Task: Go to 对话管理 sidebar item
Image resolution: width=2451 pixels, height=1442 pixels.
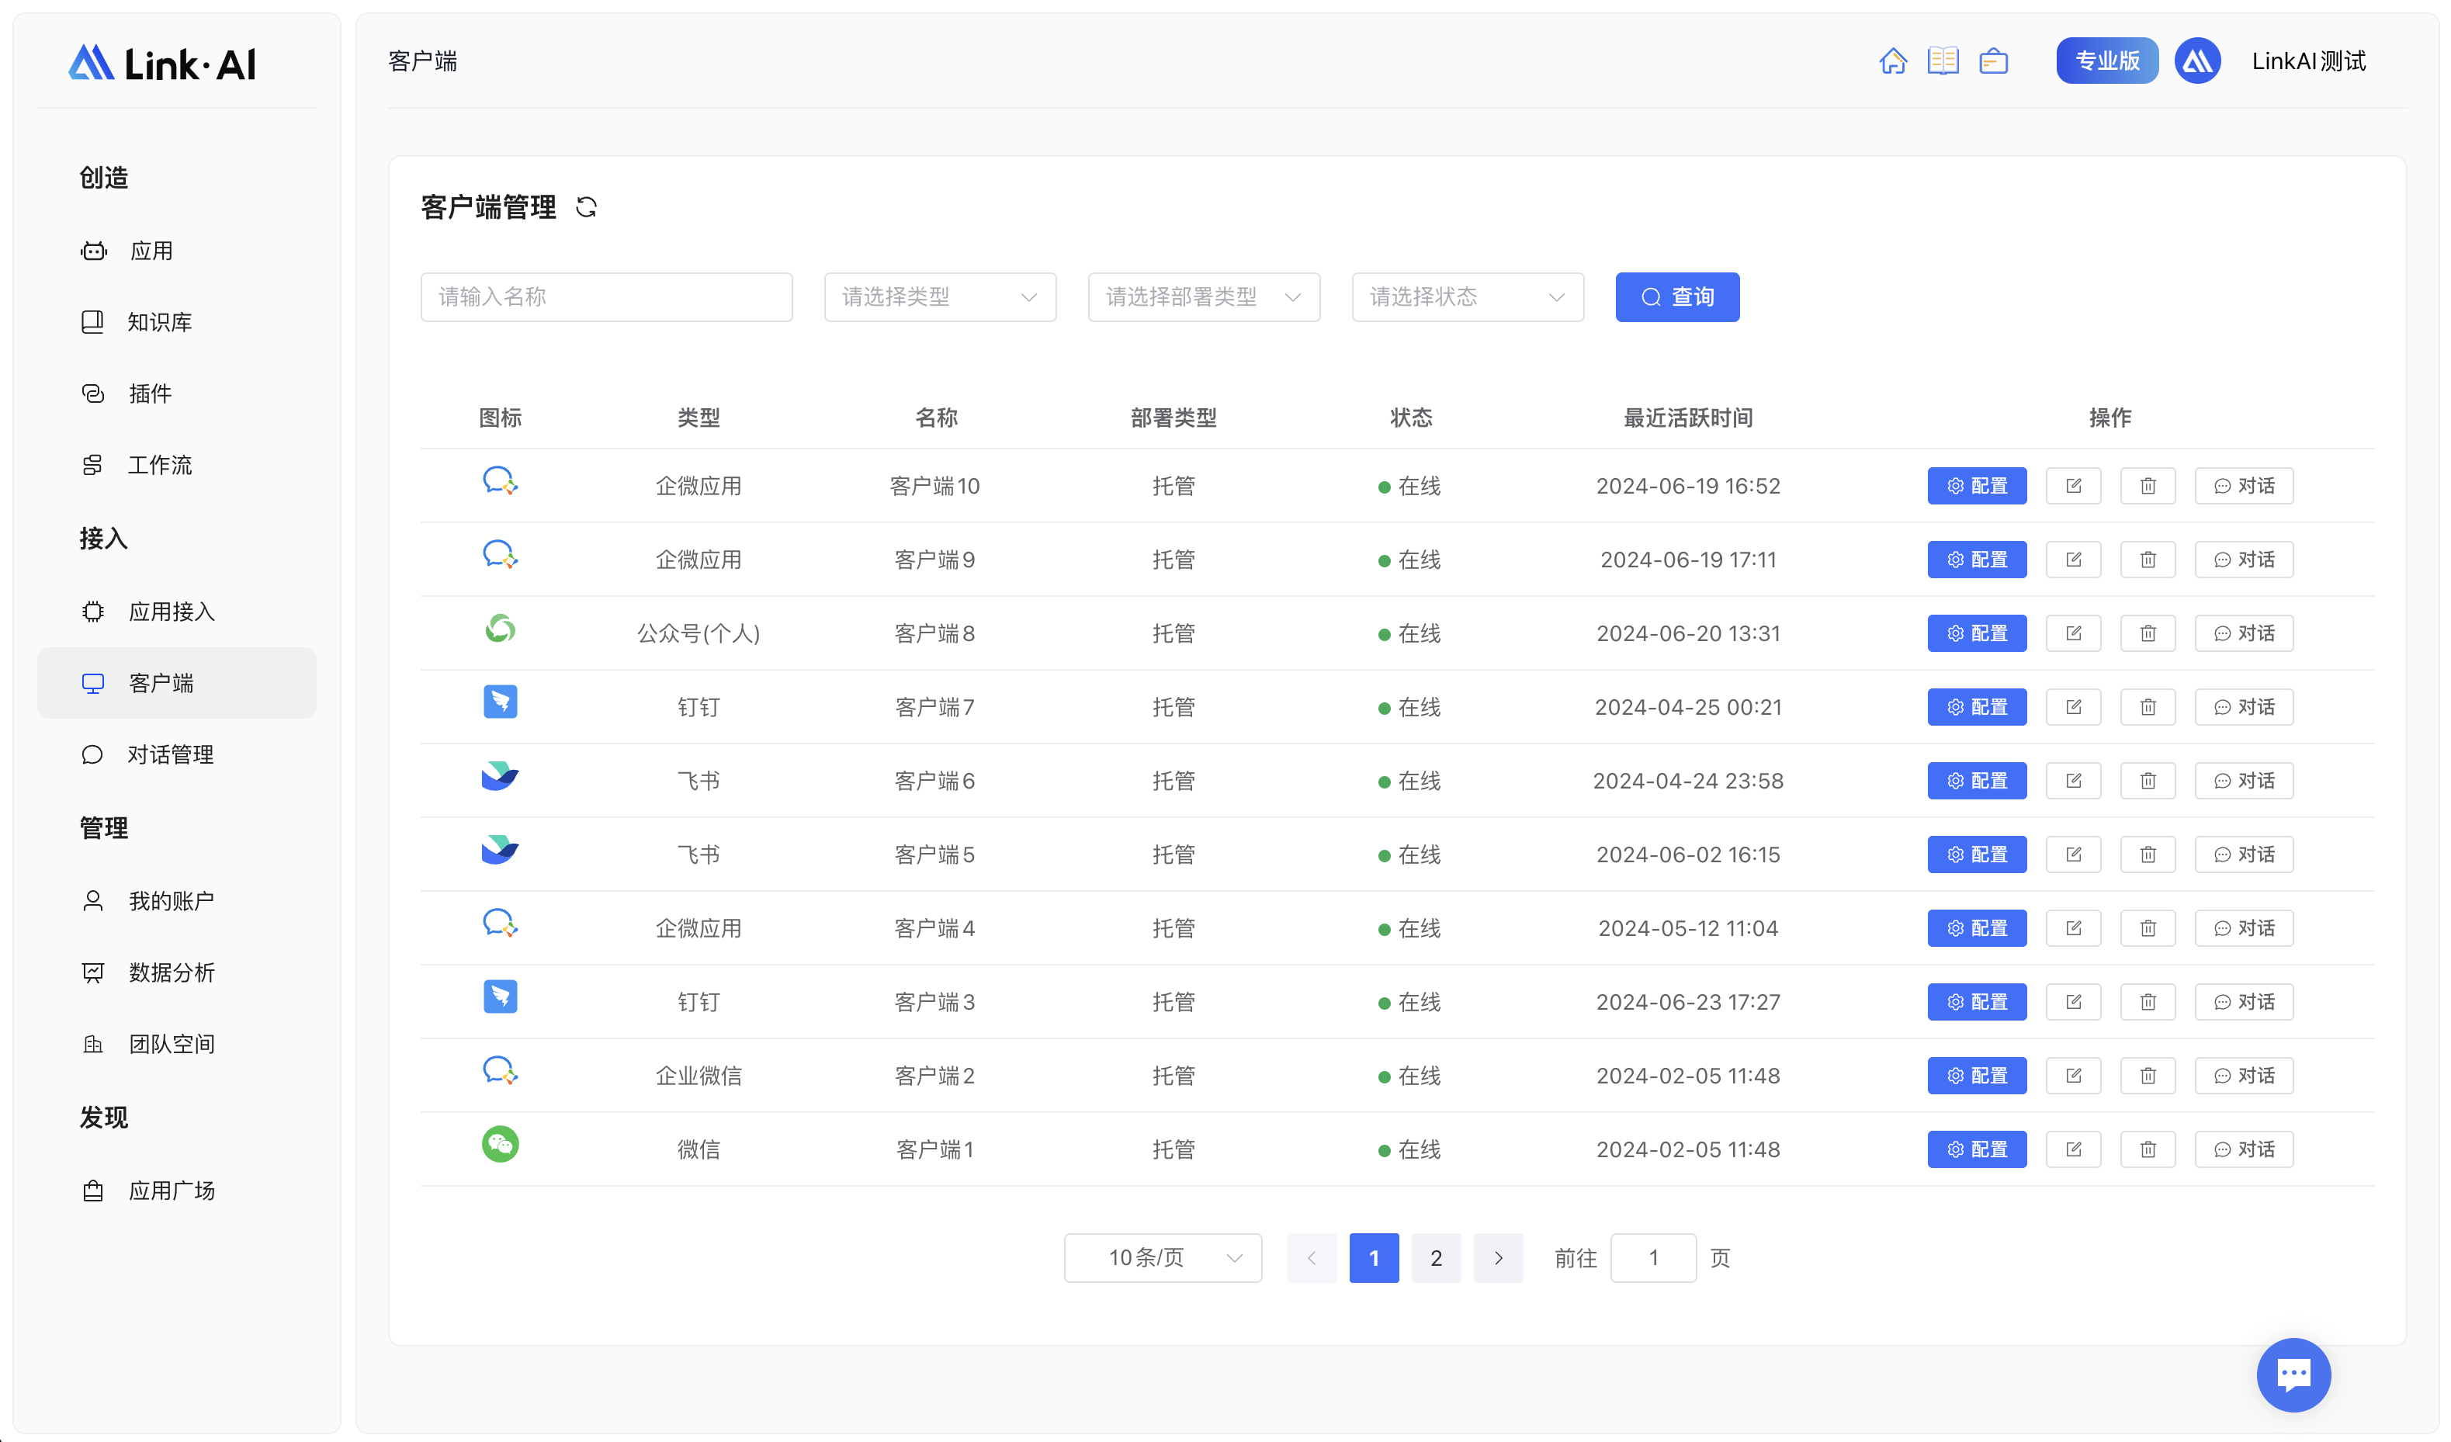Action: [170, 754]
